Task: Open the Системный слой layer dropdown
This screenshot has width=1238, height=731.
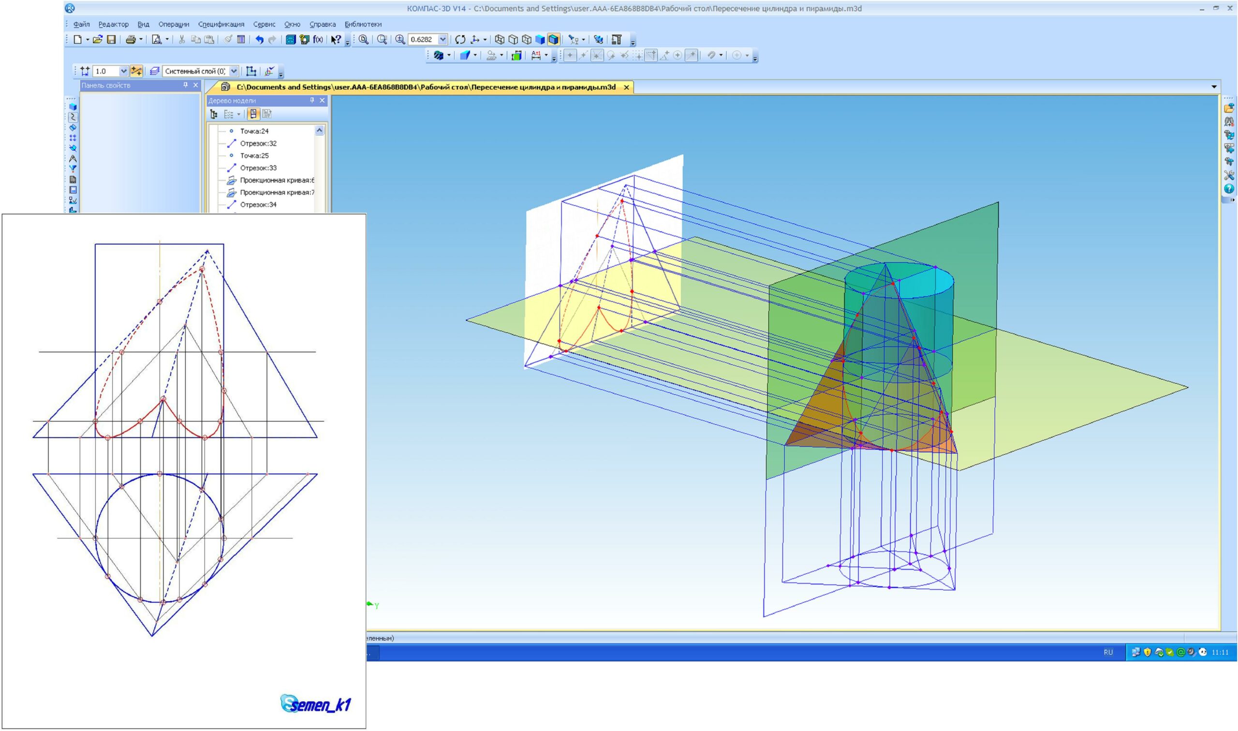Action: coord(234,71)
